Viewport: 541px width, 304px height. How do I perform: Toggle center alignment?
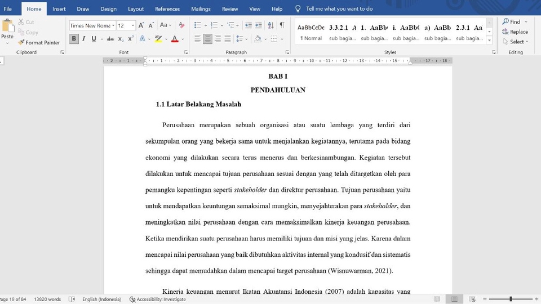[x=207, y=39]
